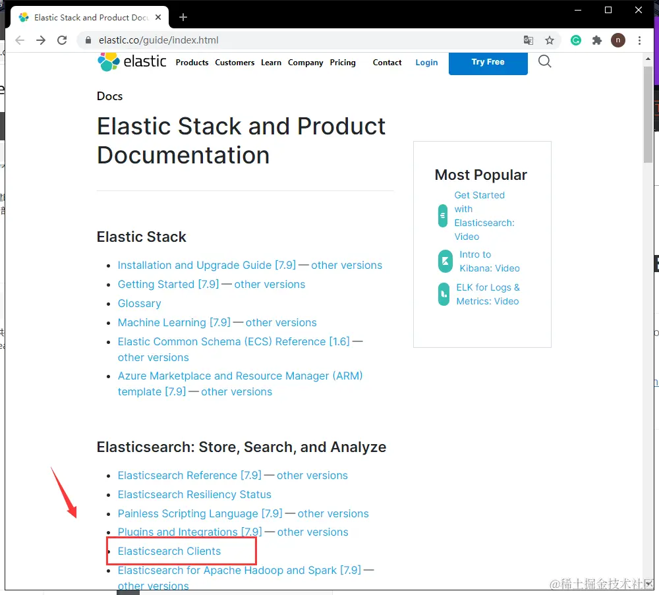Bookmark this page with star icon
The width and height of the screenshot is (659, 595).
pyautogui.click(x=550, y=40)
